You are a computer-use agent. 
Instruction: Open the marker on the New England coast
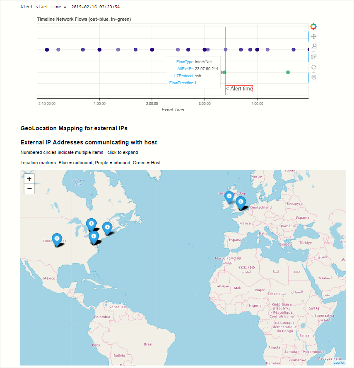click(x=107, y=227)
